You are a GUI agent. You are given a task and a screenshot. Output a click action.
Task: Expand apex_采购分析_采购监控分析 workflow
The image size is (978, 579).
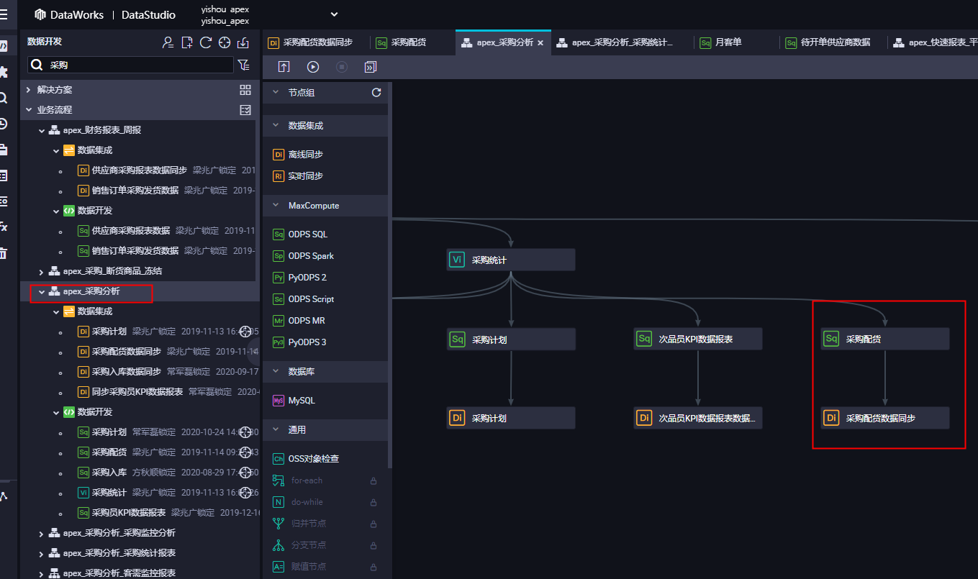pyautogui.click(x=42, y=533)
